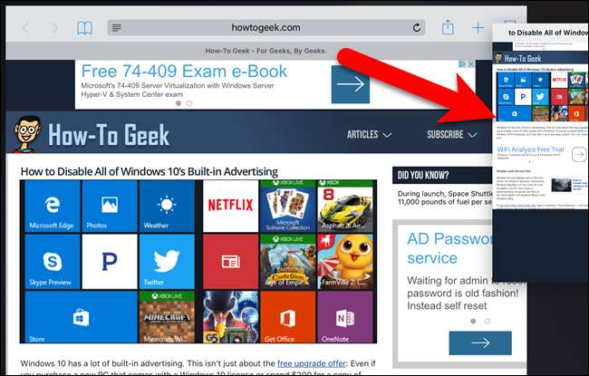The height and width of the screenshot is (376, 589).
Task: Click the How-To Geek mascot logo
Action: click(27, 134)
